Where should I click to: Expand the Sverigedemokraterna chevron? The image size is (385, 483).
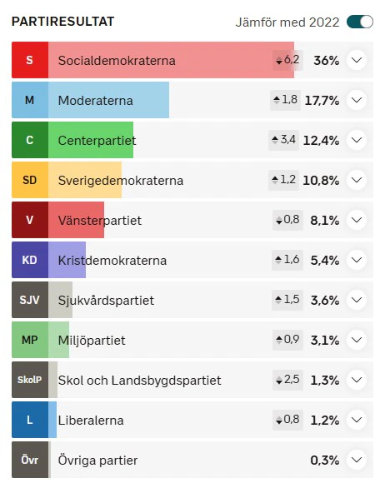[357, 180]
